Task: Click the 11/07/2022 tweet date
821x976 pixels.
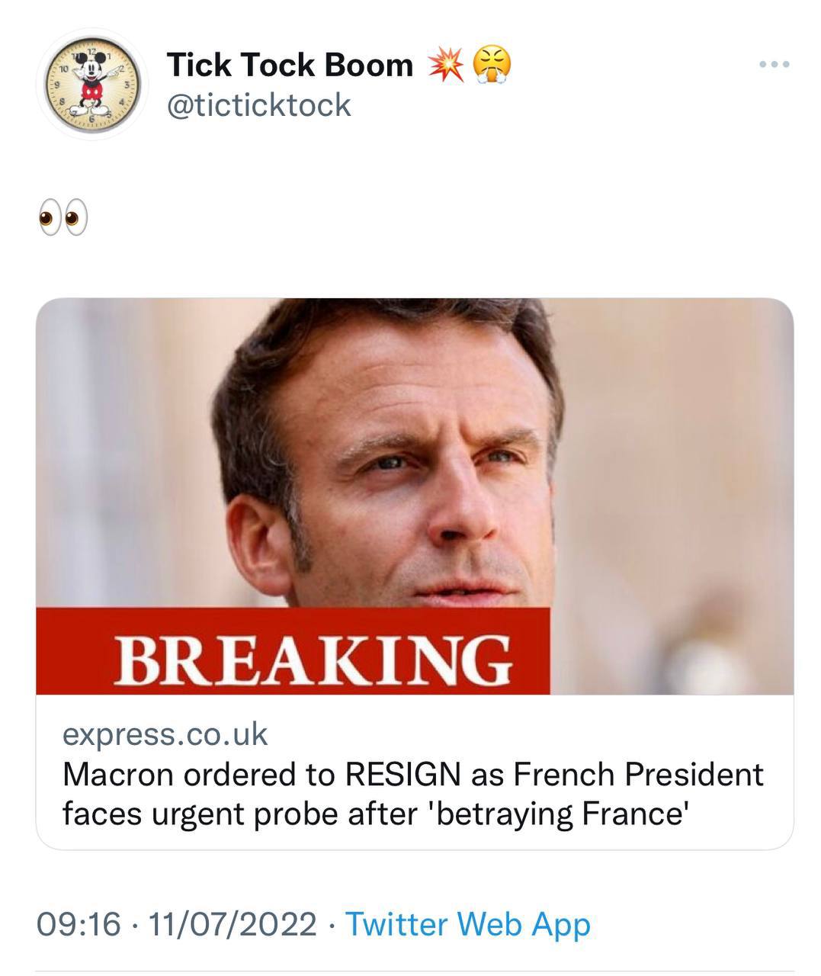Action: [233, 924]
